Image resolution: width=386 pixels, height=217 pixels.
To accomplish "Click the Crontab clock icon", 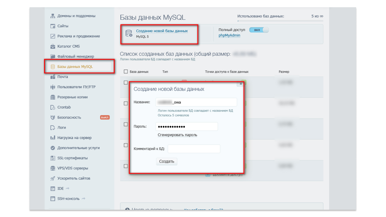I will [52, 107].
